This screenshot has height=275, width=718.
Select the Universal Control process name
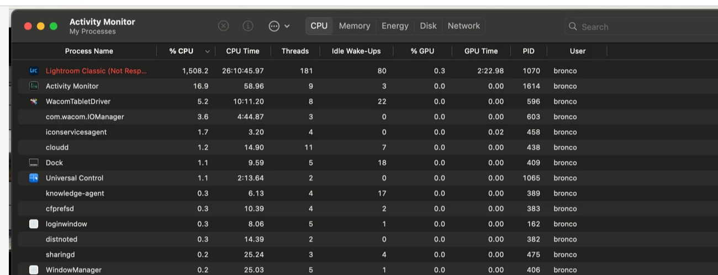pyautogui.click(x=74, y=178)
